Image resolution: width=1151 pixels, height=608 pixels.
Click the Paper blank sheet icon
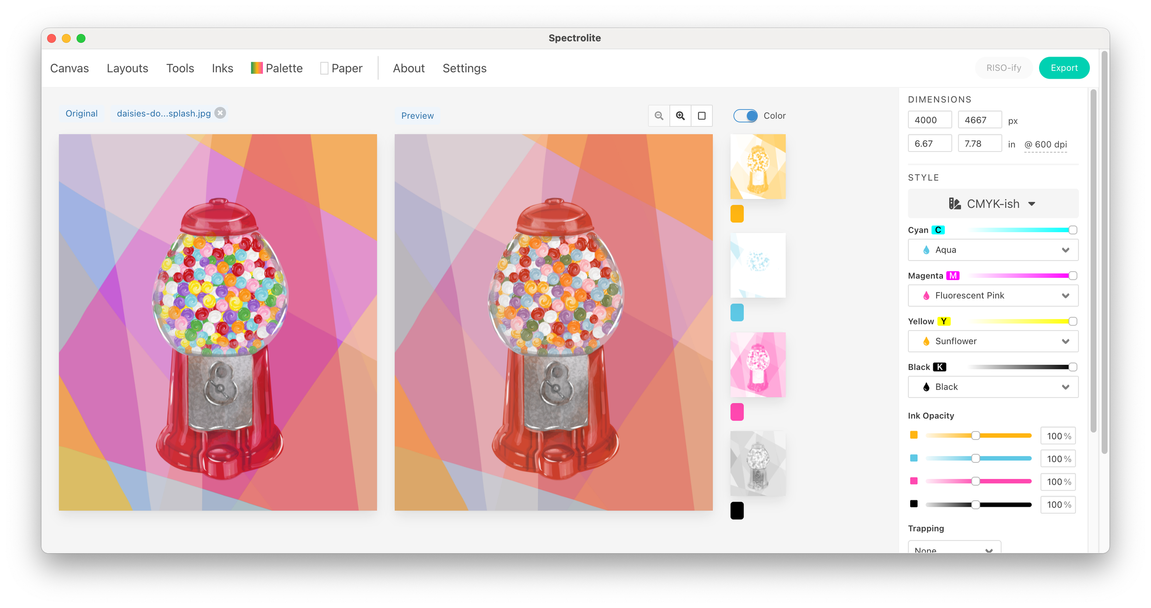coord(324,68)
